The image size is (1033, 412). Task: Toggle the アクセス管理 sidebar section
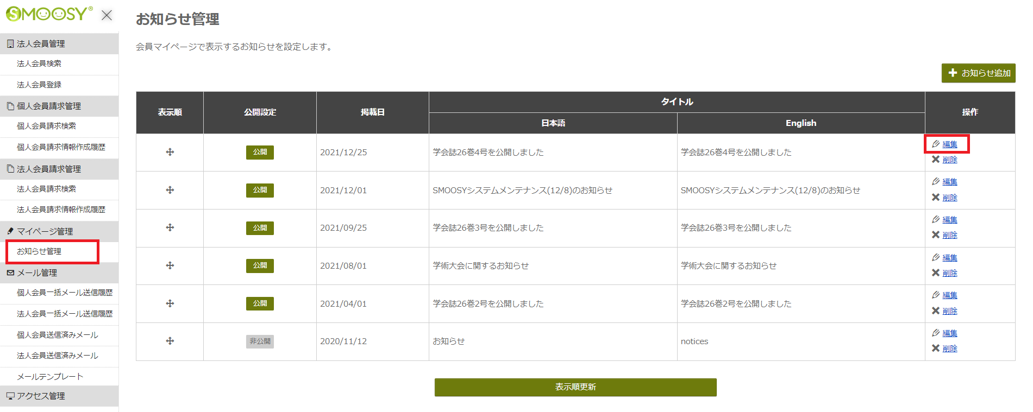[x=41, y=396]
